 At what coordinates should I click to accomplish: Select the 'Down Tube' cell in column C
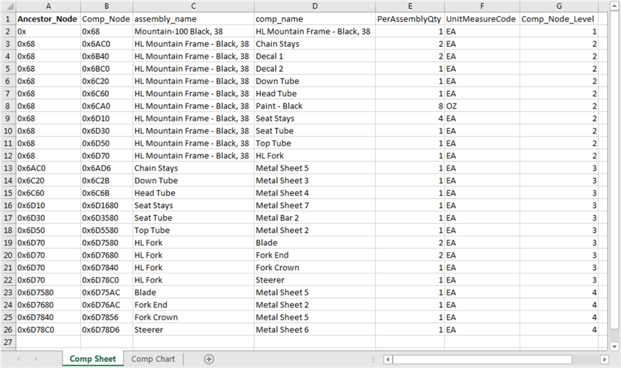click(193, 181)
